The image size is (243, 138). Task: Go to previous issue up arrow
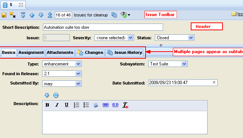pyautogui.click(x=32, y=15)
